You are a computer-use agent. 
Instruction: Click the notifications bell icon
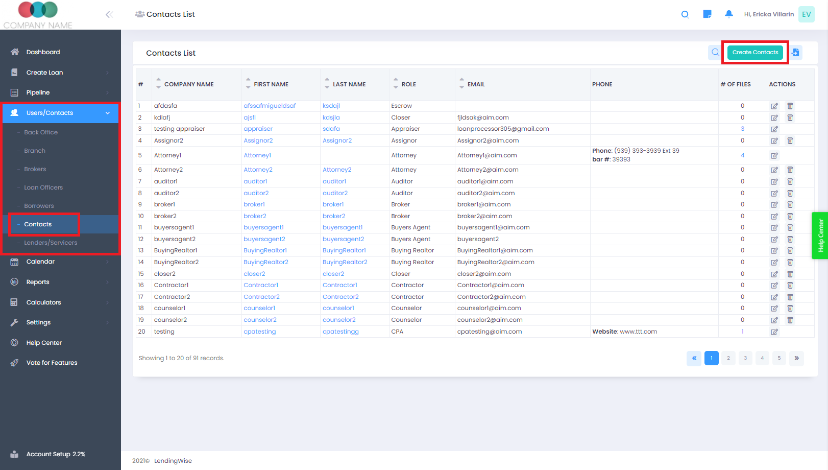[x=728, y=14]
